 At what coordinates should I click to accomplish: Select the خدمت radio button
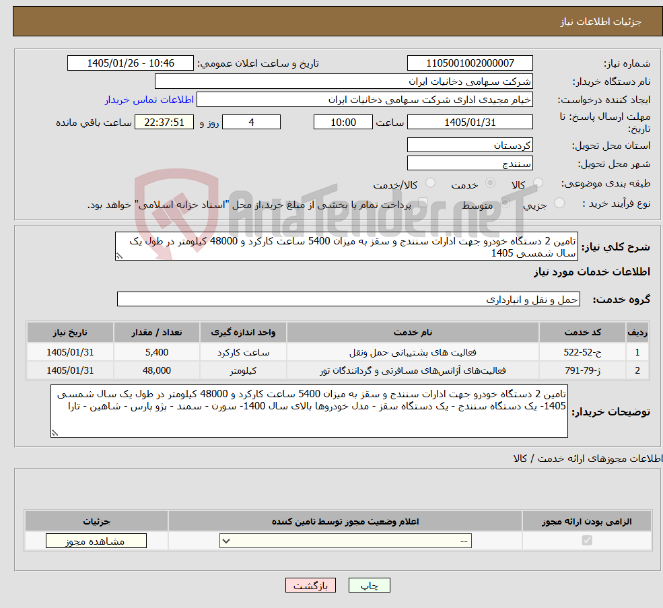pyautogui.click(x=490, y=182)
